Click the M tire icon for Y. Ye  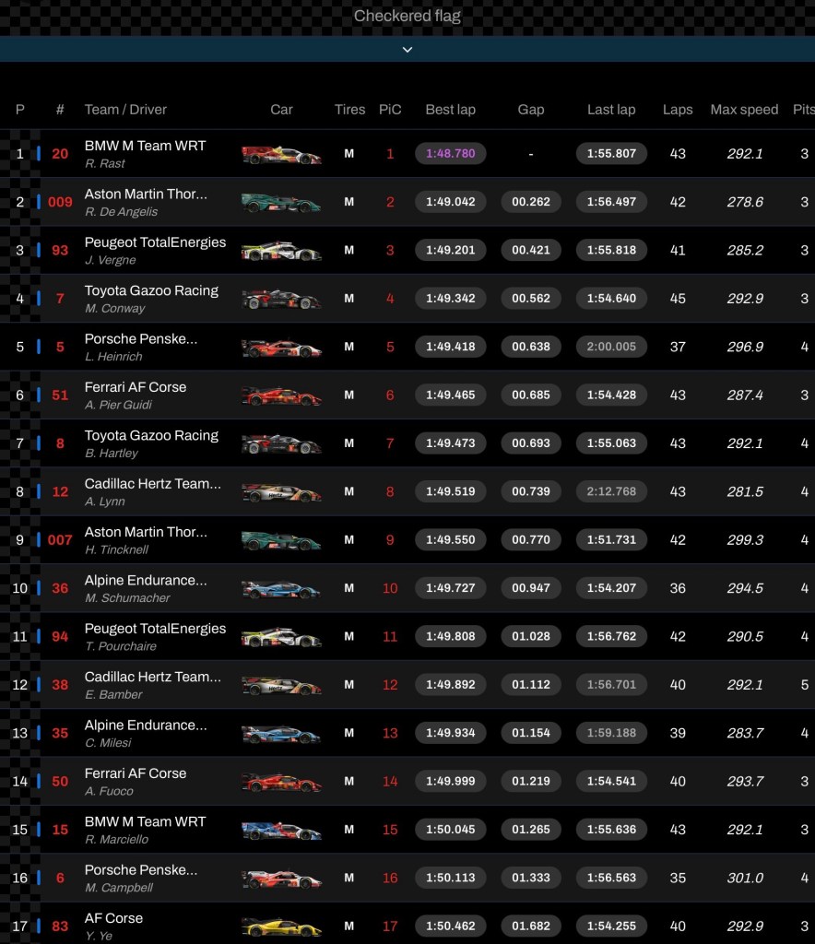coord(349,926)
